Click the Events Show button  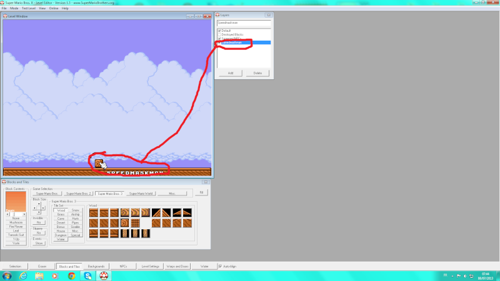point(39,243)
